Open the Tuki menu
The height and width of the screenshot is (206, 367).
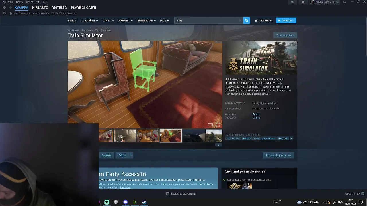click(x=45, y=2)
